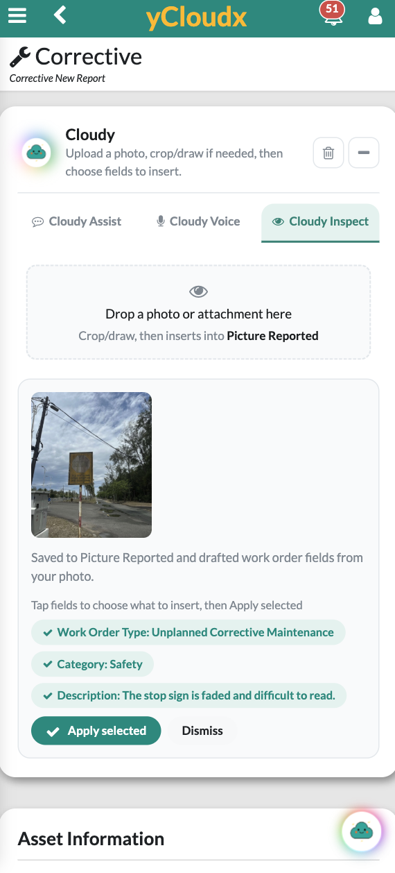Go back using the left chevron
This screenshot has height=873, width=395.
pos(60,15)
